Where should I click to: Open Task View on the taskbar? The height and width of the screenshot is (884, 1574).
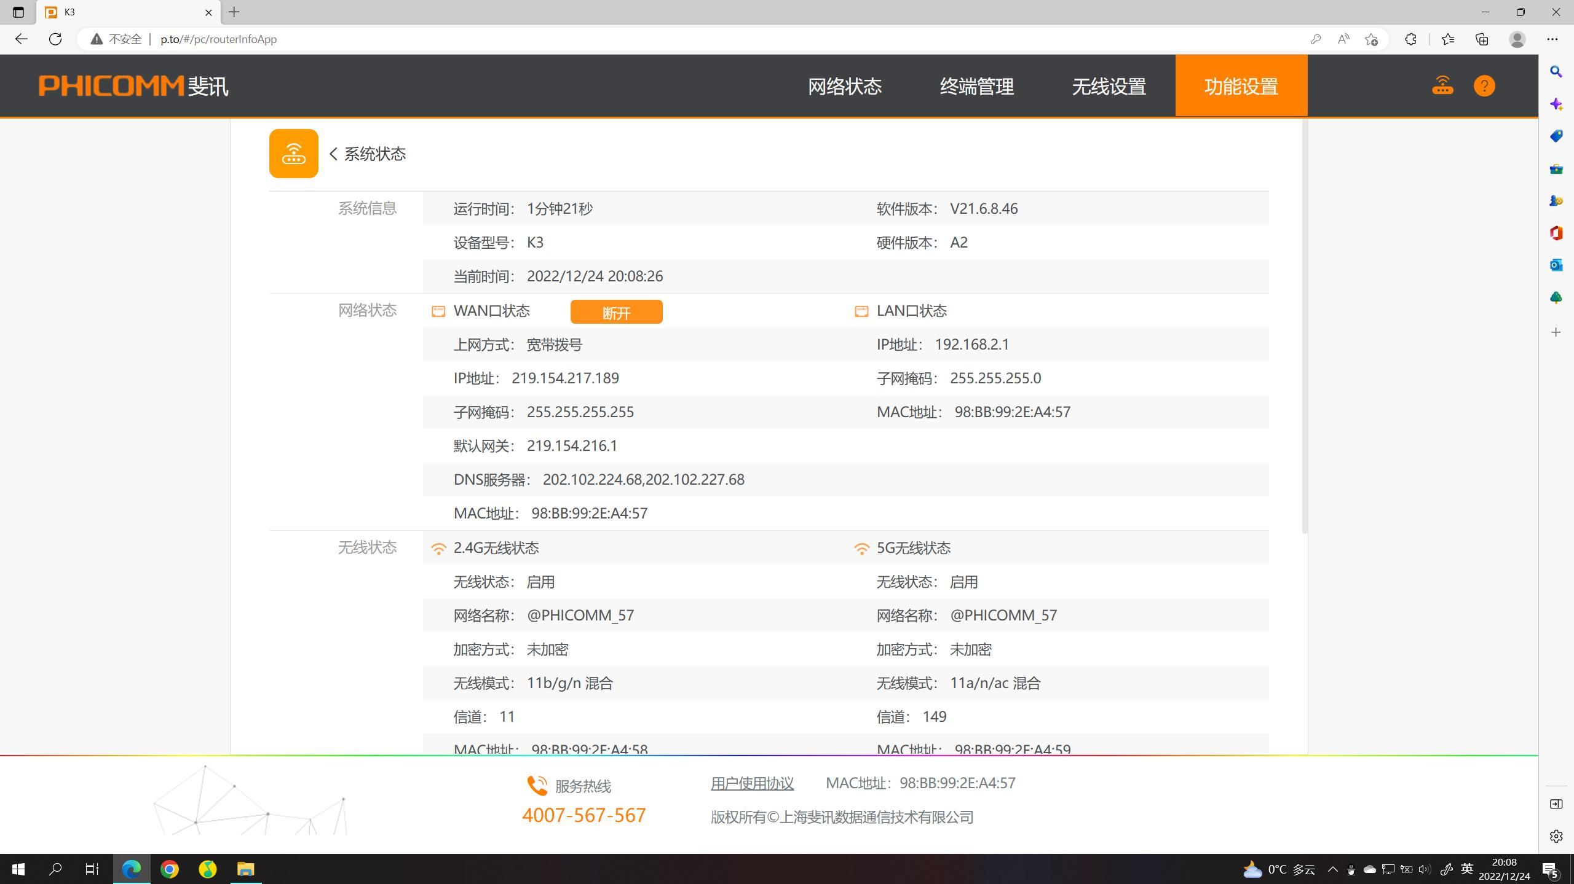(x=92, y=869)
